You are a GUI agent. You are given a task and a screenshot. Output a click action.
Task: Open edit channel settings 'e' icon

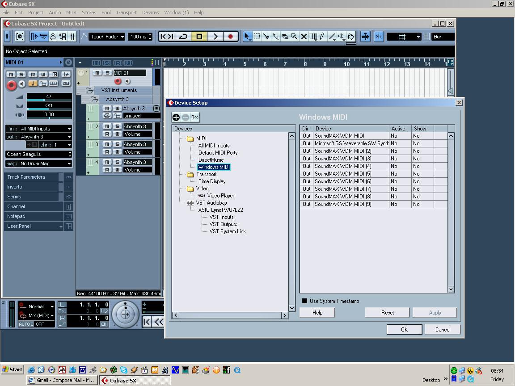pyautogui.click(x=68, y=63)
